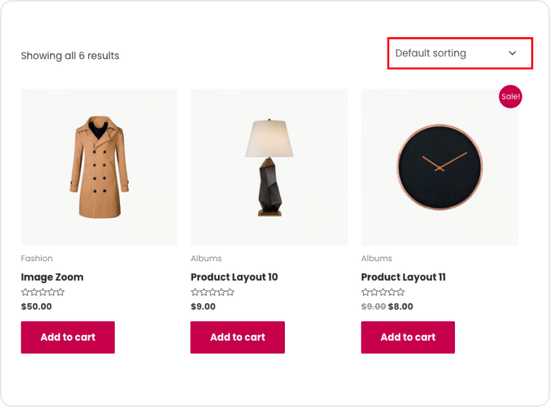550x407 pixels.
Task: Click the sorting dropdown chevron arrow
Action: point(513,53)
